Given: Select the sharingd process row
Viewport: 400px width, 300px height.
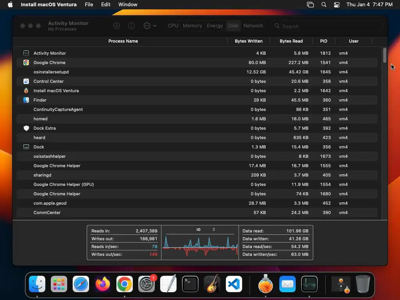Looking at the screenshot, I should pos(197,175).
